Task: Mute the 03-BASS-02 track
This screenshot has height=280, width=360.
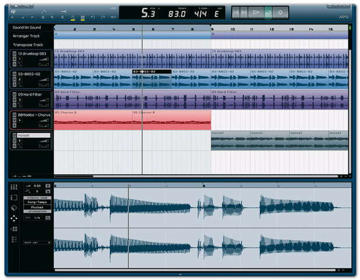Action: click(x=15, y=79)
